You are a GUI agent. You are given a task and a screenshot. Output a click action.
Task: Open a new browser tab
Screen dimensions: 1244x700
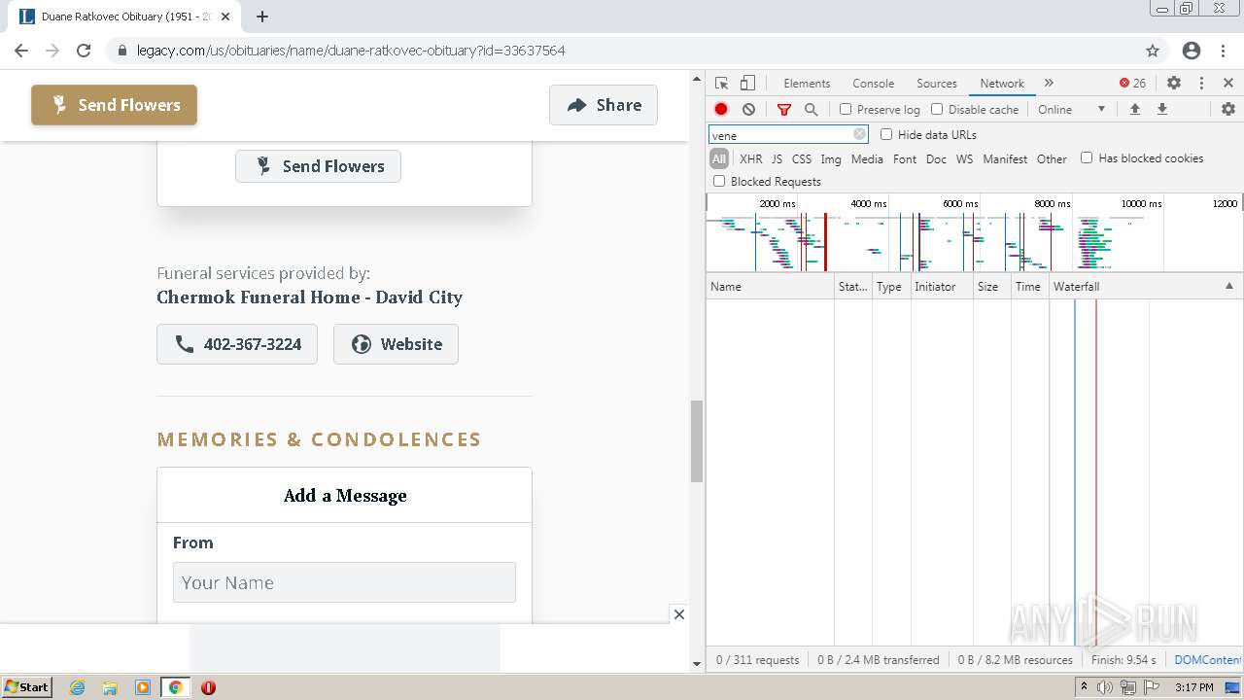click(262, 17)
